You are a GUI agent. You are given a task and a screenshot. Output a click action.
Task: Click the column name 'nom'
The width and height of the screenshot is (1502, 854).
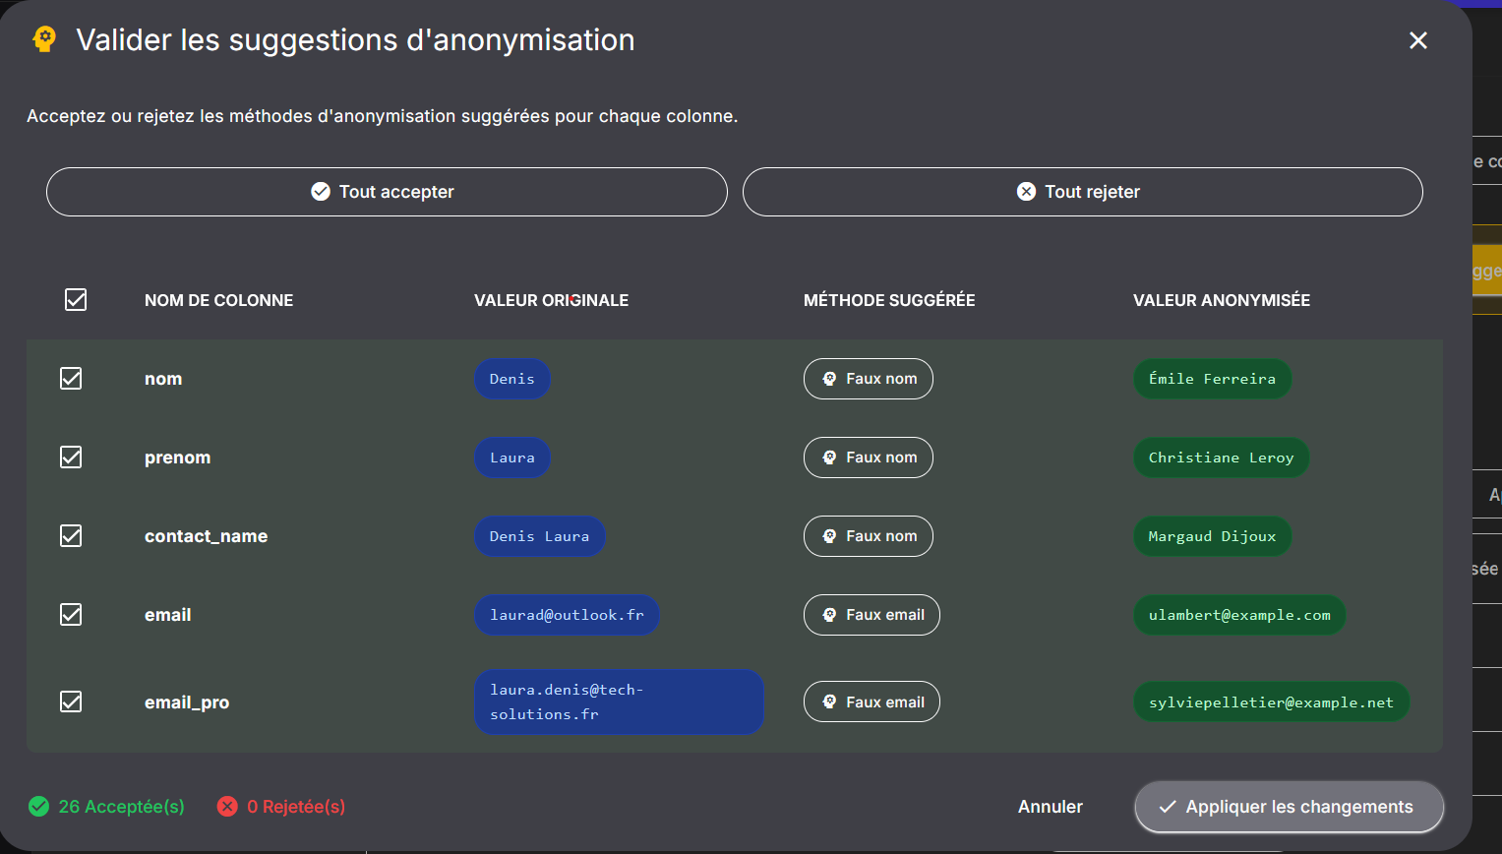(163, 379)
